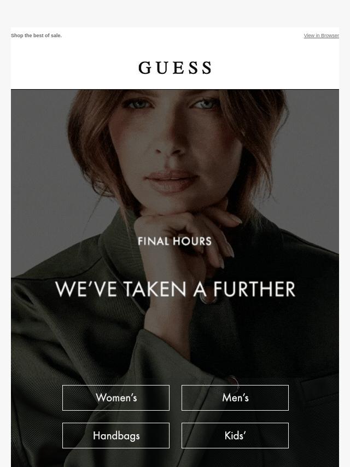Click the 'Shop the best of sale.' preheader
Viewport: 350px width, 467px height.
[x=36, y=36]
